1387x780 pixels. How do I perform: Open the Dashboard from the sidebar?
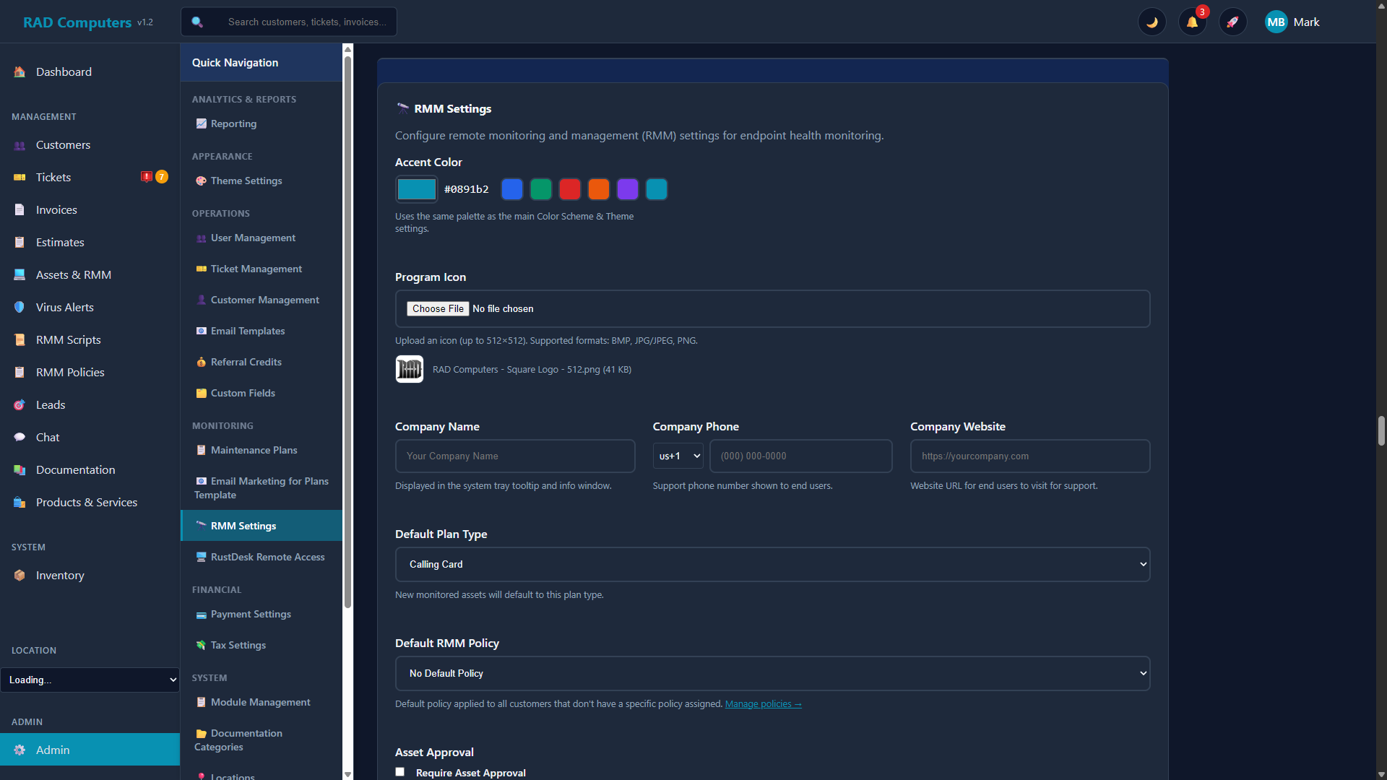click(x=64, y=71)
